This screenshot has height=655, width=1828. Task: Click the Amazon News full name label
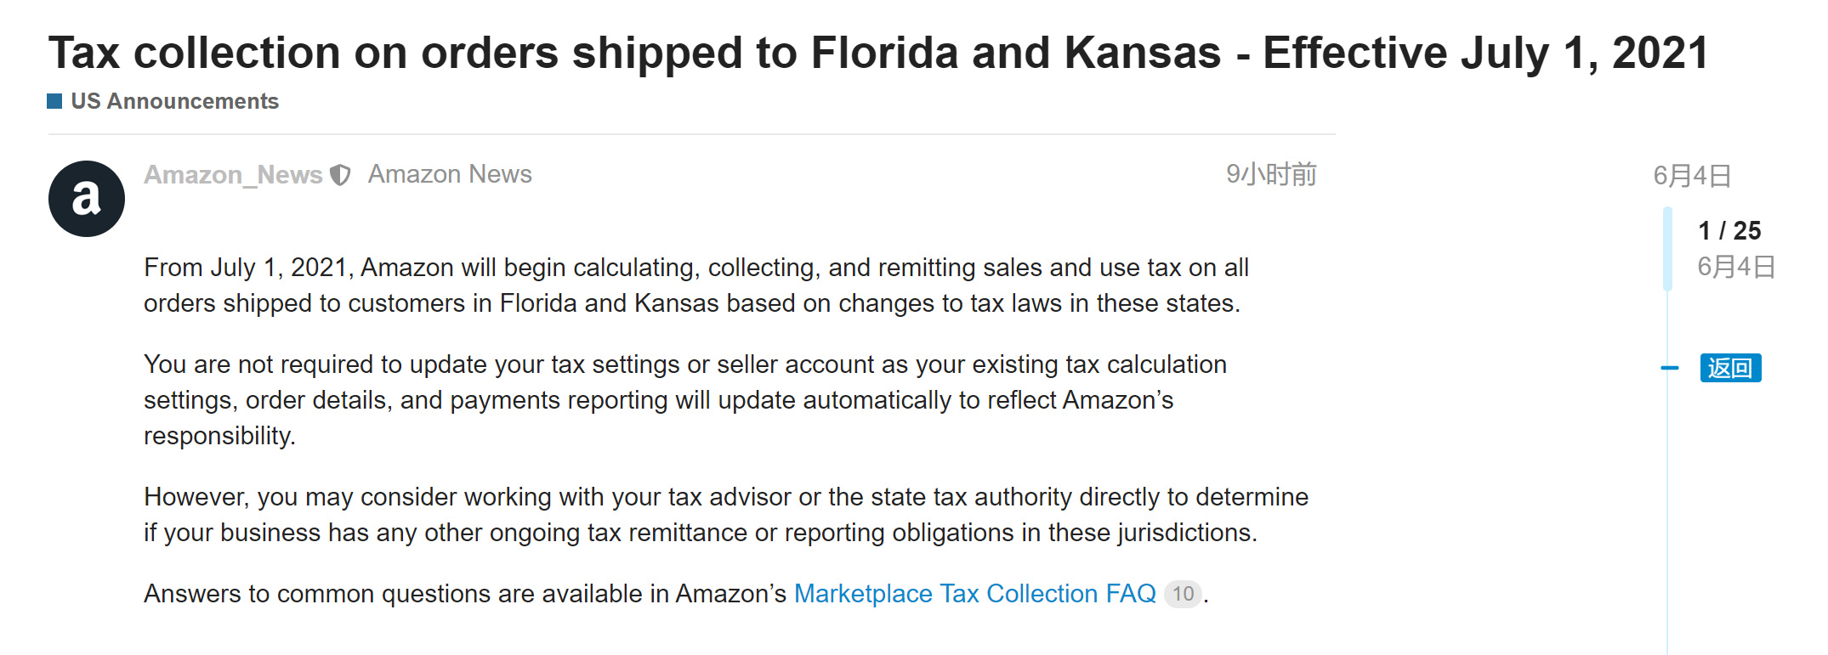450,175
